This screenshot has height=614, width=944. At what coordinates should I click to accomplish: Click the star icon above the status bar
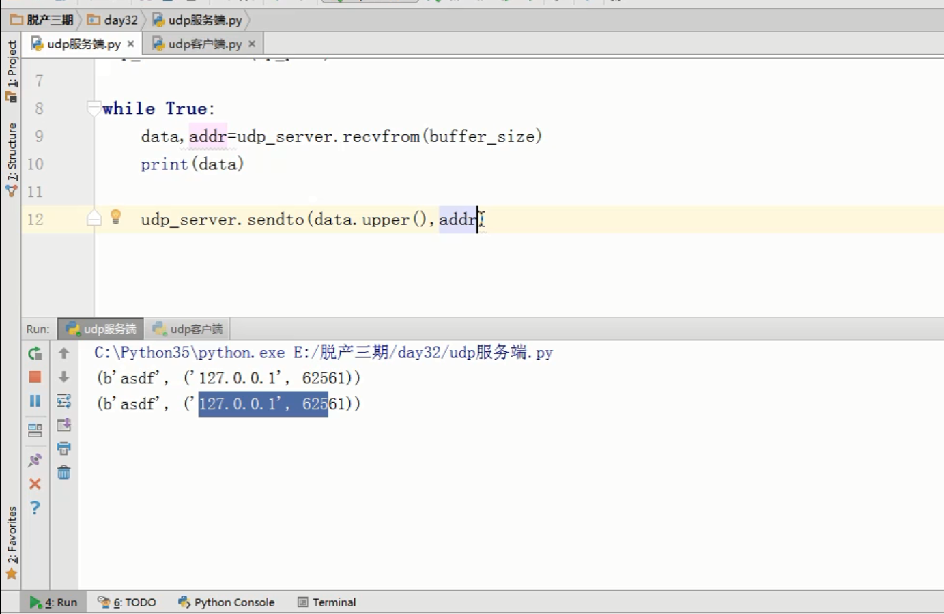[x=12, y=574]
